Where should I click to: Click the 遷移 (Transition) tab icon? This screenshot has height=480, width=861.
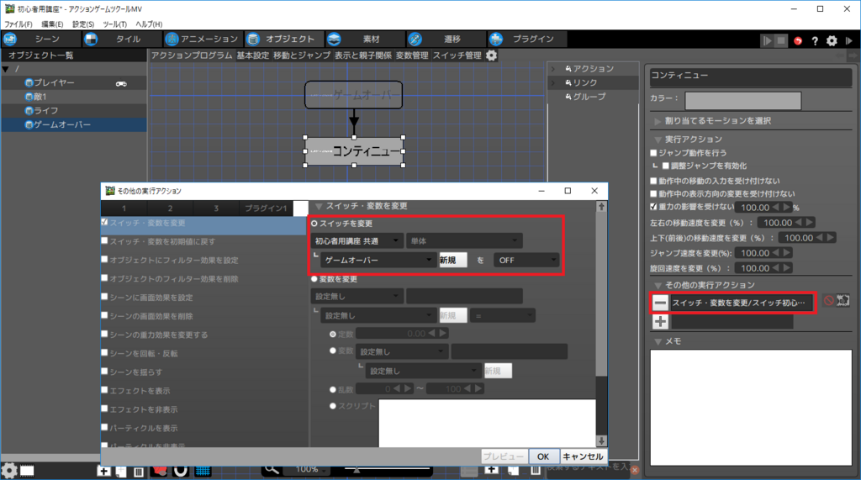point(415,39)
